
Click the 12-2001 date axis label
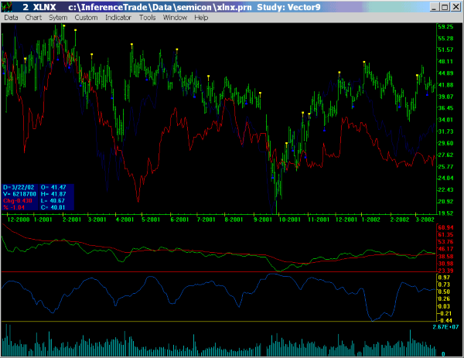pyautogui.click(x=346, y=220)
